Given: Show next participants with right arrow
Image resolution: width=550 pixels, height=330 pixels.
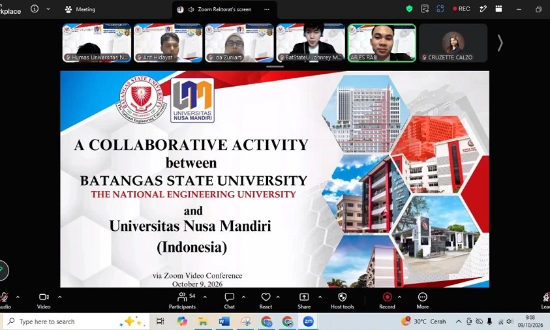Looking at the screenshot, I should tap(500, 43).
